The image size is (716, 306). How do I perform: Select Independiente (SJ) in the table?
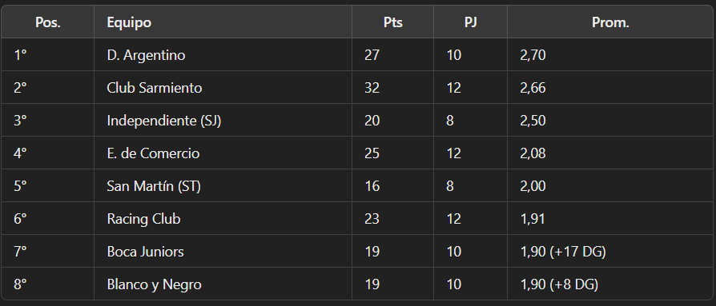tap(164, 121)
